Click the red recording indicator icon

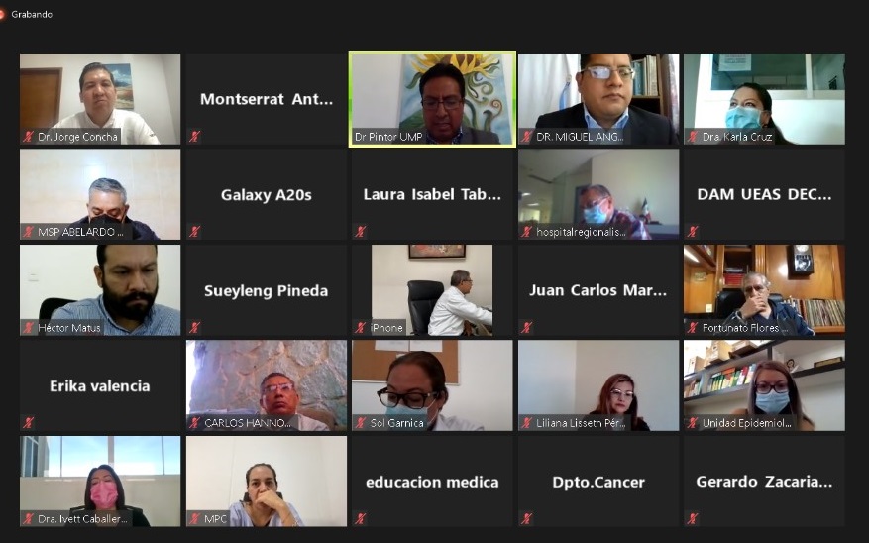[x=2, y=14]
